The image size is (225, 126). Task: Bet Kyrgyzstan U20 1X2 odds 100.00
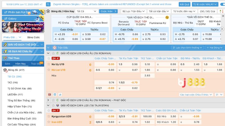[147, 116]
